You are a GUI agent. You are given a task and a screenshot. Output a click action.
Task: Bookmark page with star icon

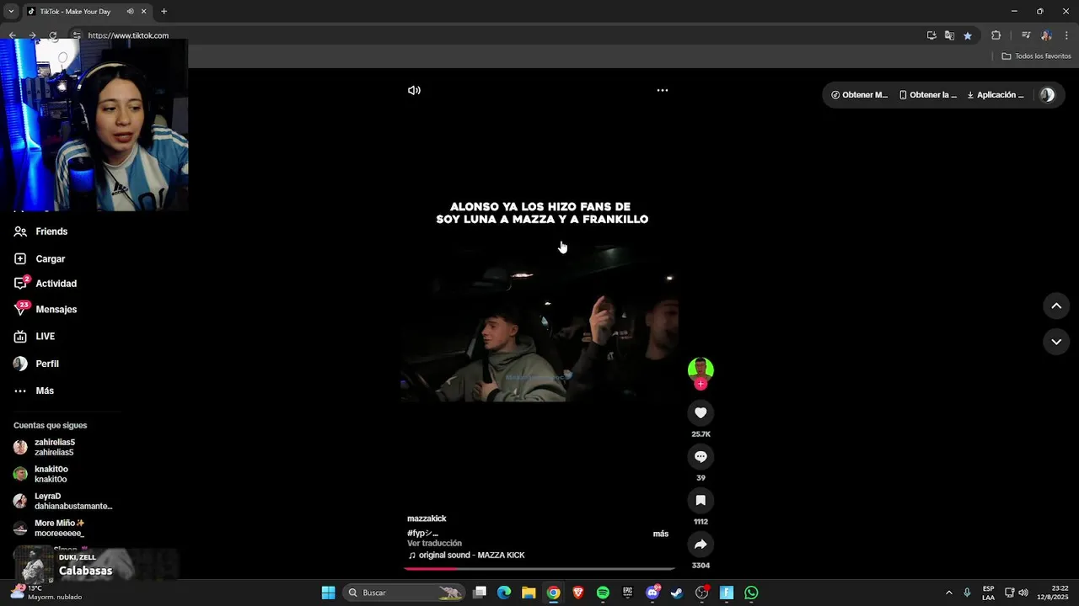coord(968,35)
